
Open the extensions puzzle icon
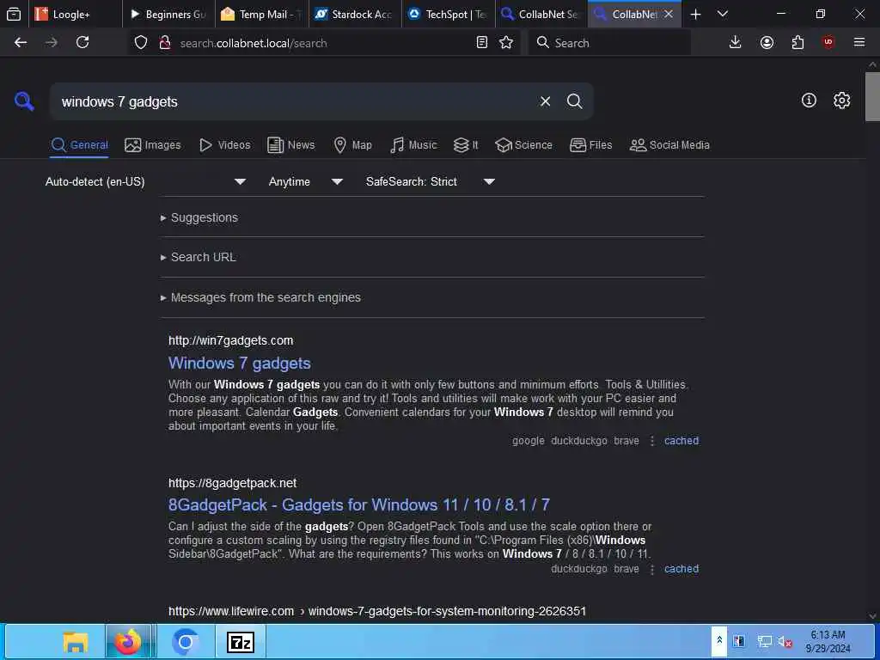pos(797,43)
